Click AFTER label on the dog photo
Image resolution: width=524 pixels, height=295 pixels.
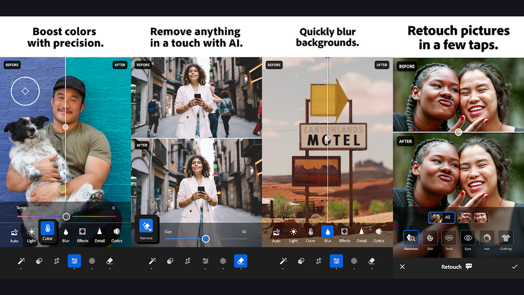tap(120, 65)
